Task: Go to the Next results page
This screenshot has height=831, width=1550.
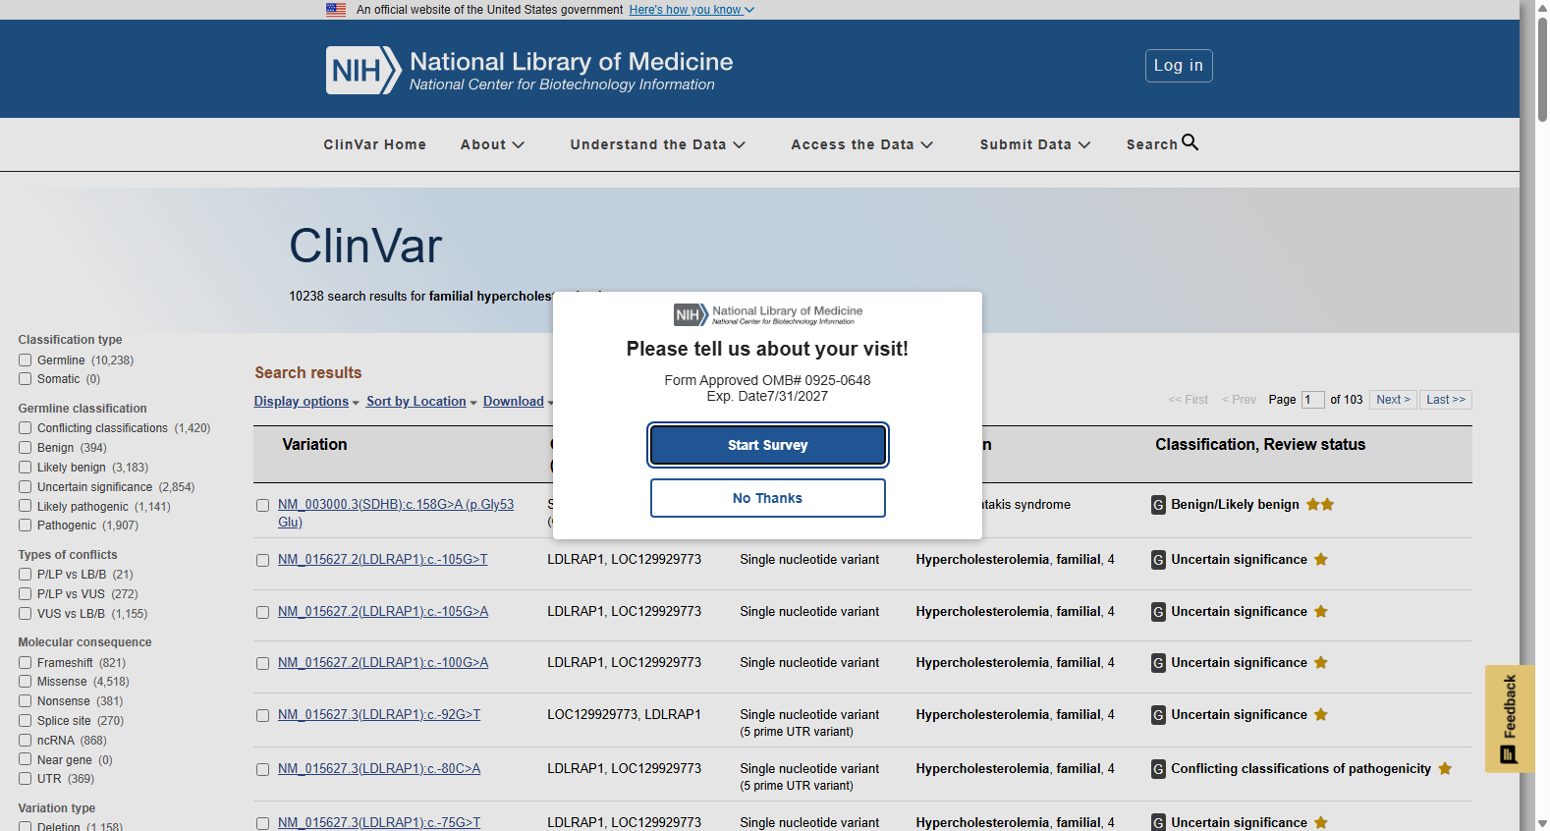Action: tap(1393, 400)
